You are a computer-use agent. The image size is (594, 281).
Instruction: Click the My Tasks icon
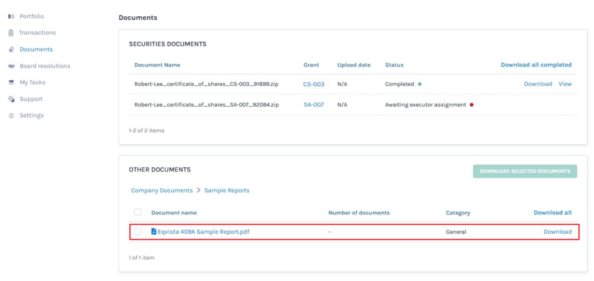point(11,83)
